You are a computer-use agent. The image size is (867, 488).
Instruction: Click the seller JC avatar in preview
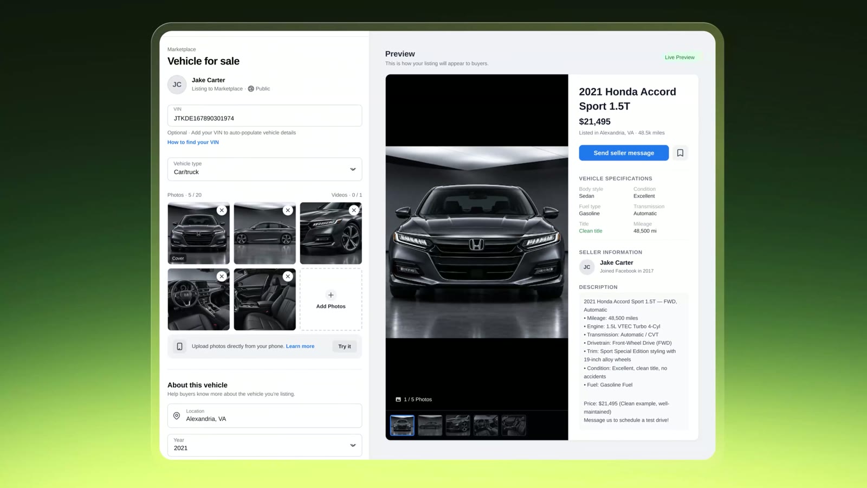click(x=587, y=267)
